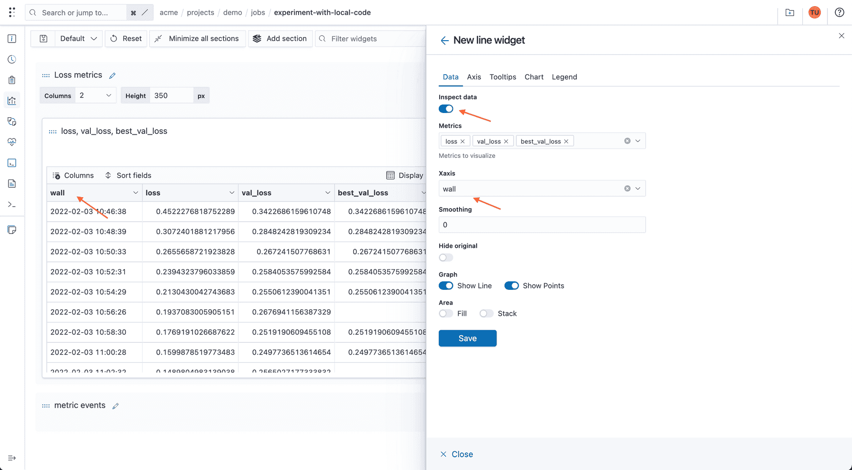Switch to the Tooltips tab

503,77
